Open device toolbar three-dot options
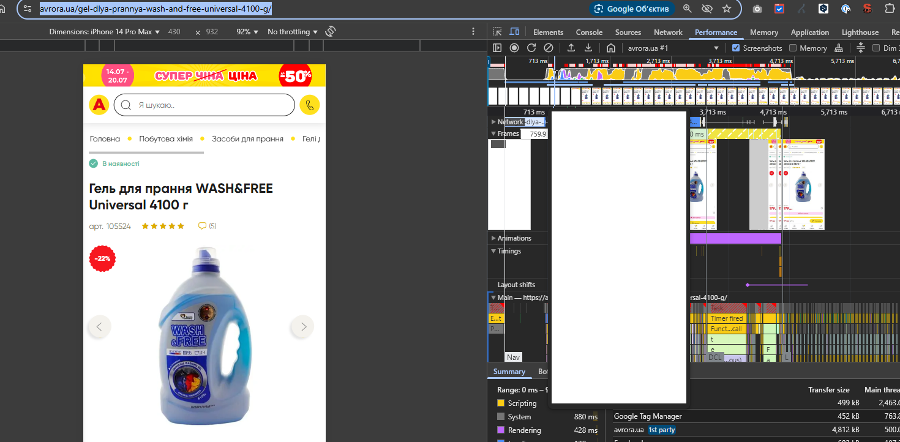This screenshot has height=442, width=900. point(473,31)
